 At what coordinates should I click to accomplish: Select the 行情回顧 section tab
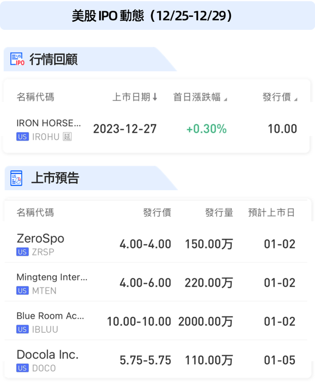(53, 60)
